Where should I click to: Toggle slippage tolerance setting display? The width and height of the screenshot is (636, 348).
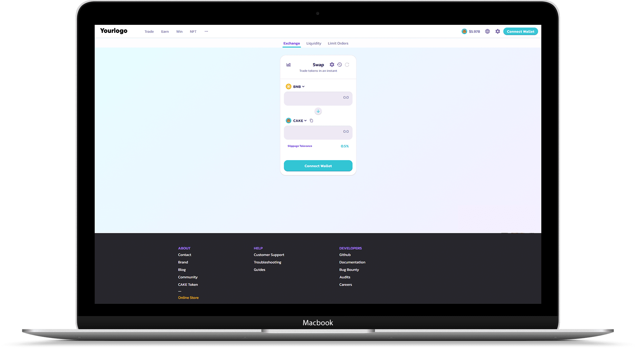[x=331, y=64]
